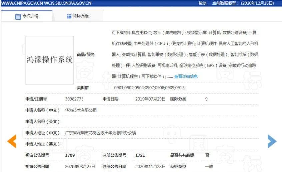Select preliminary announcement issue 1709
The width and height of the screenshot is (282, 172).
pos(70,155)
